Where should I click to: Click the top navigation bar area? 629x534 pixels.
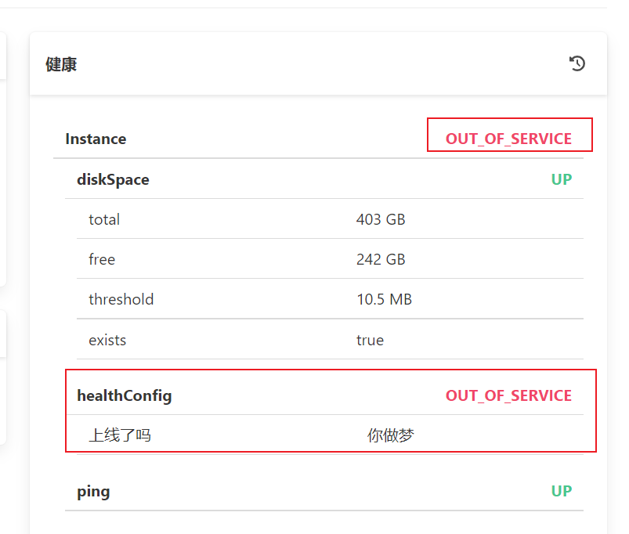click(x=313, y=6)
